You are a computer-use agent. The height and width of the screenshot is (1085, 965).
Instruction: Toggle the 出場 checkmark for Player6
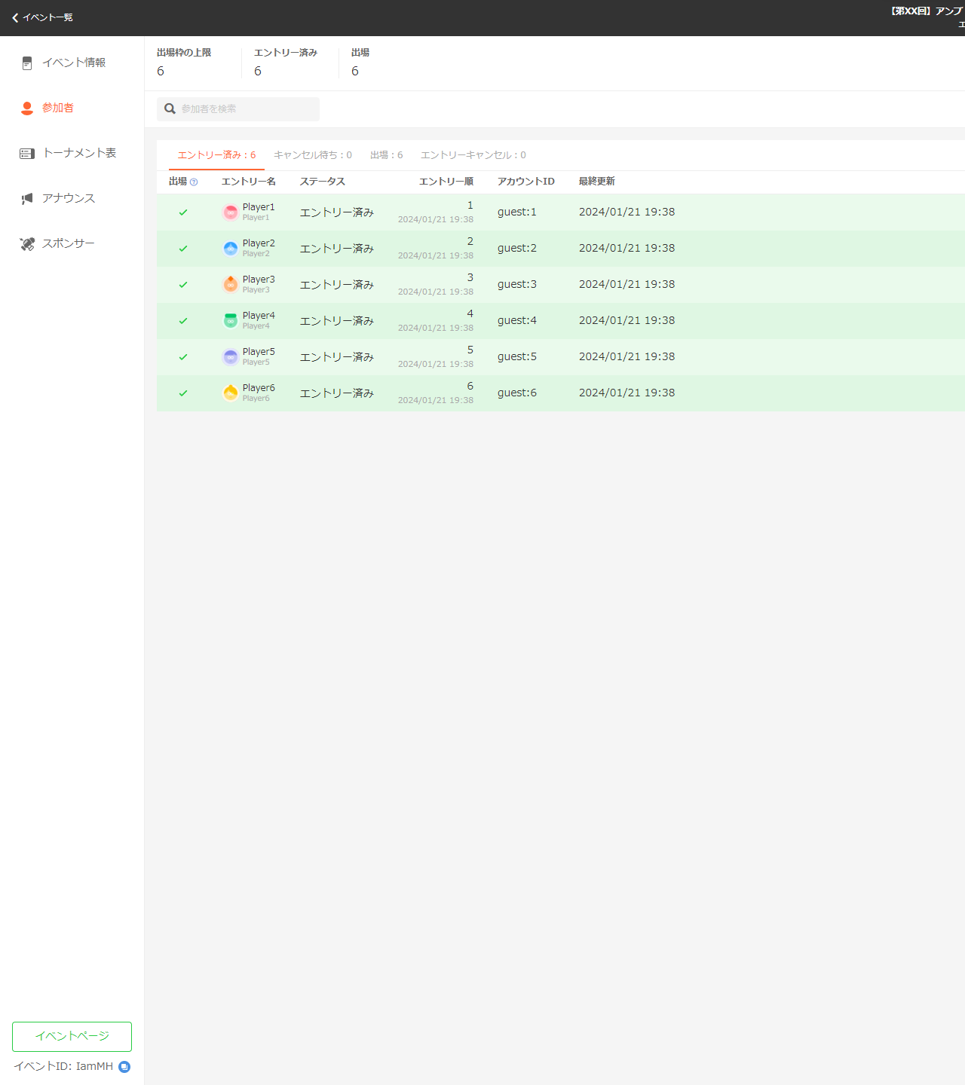(x=183, y=393)
